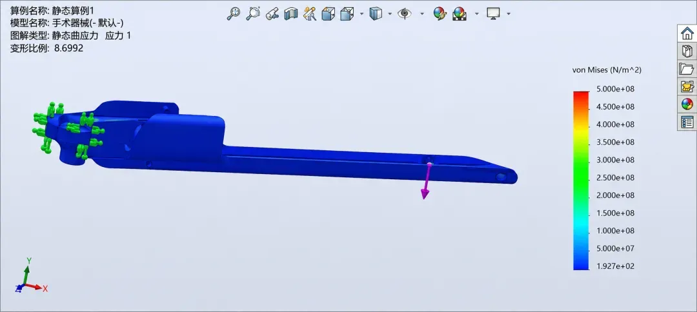Click the legend maximum value 5.000e+08
This screenshot has width=697, height=312.
click(x=615, y=89)
